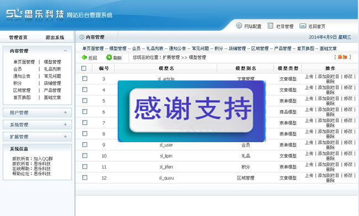Open 模型管理 in the sidebar
This screenshot has height=216, width=359.
[52, 62]
